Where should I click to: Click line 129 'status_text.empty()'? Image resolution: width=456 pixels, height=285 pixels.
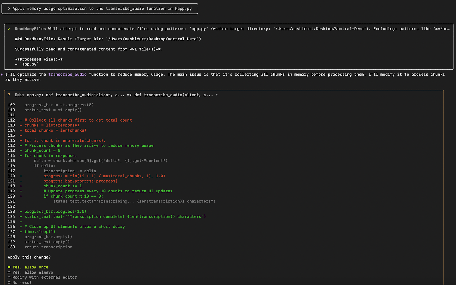coord(47,242)
